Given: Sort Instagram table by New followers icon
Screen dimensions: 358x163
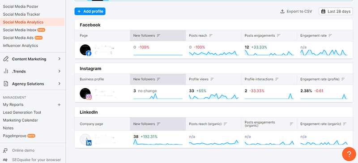Looking at the screenshot, I should 159,79.
